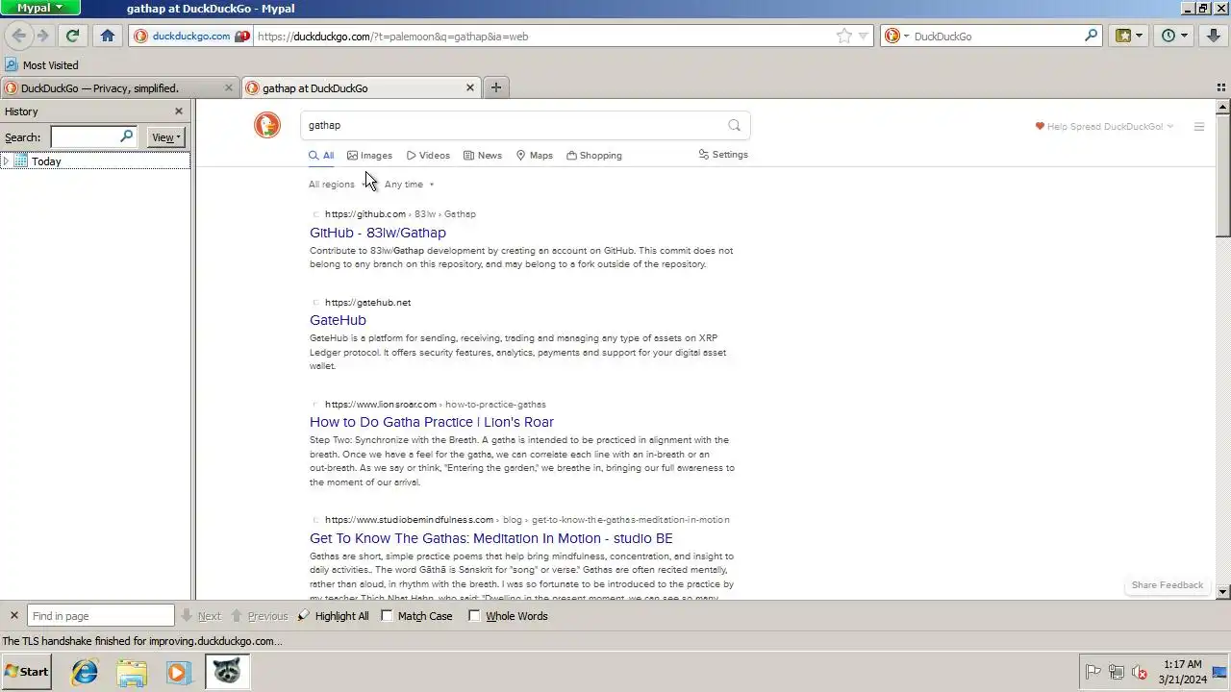Click the muted volume tray icon
This screenshot has height=692, width=1231.
[1140, 672]
